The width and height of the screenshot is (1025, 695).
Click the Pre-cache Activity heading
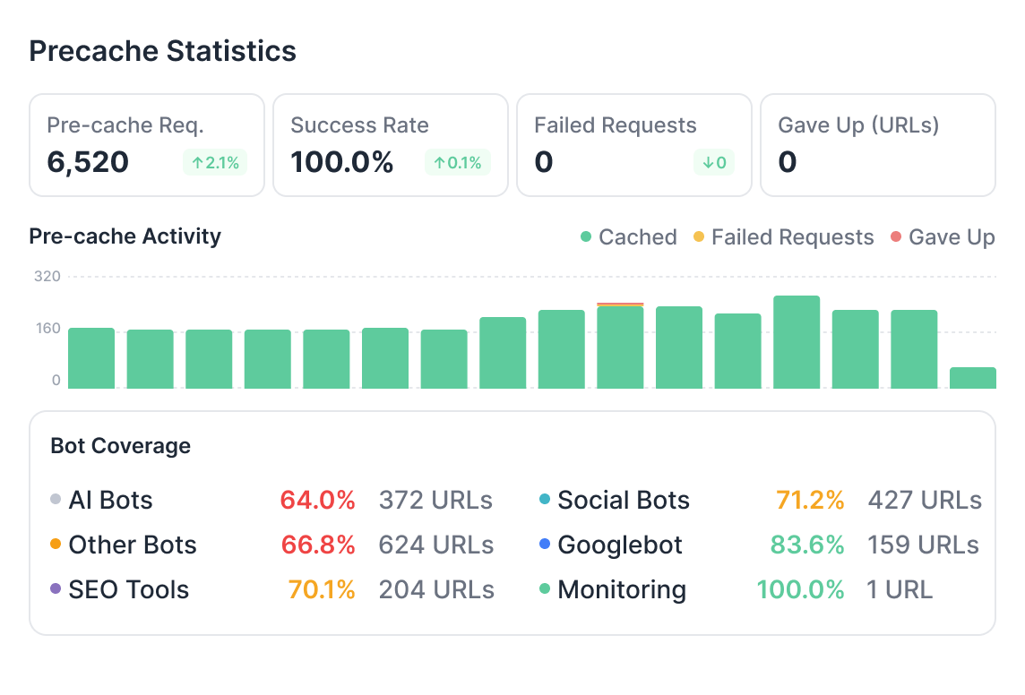tap(125, 236)
